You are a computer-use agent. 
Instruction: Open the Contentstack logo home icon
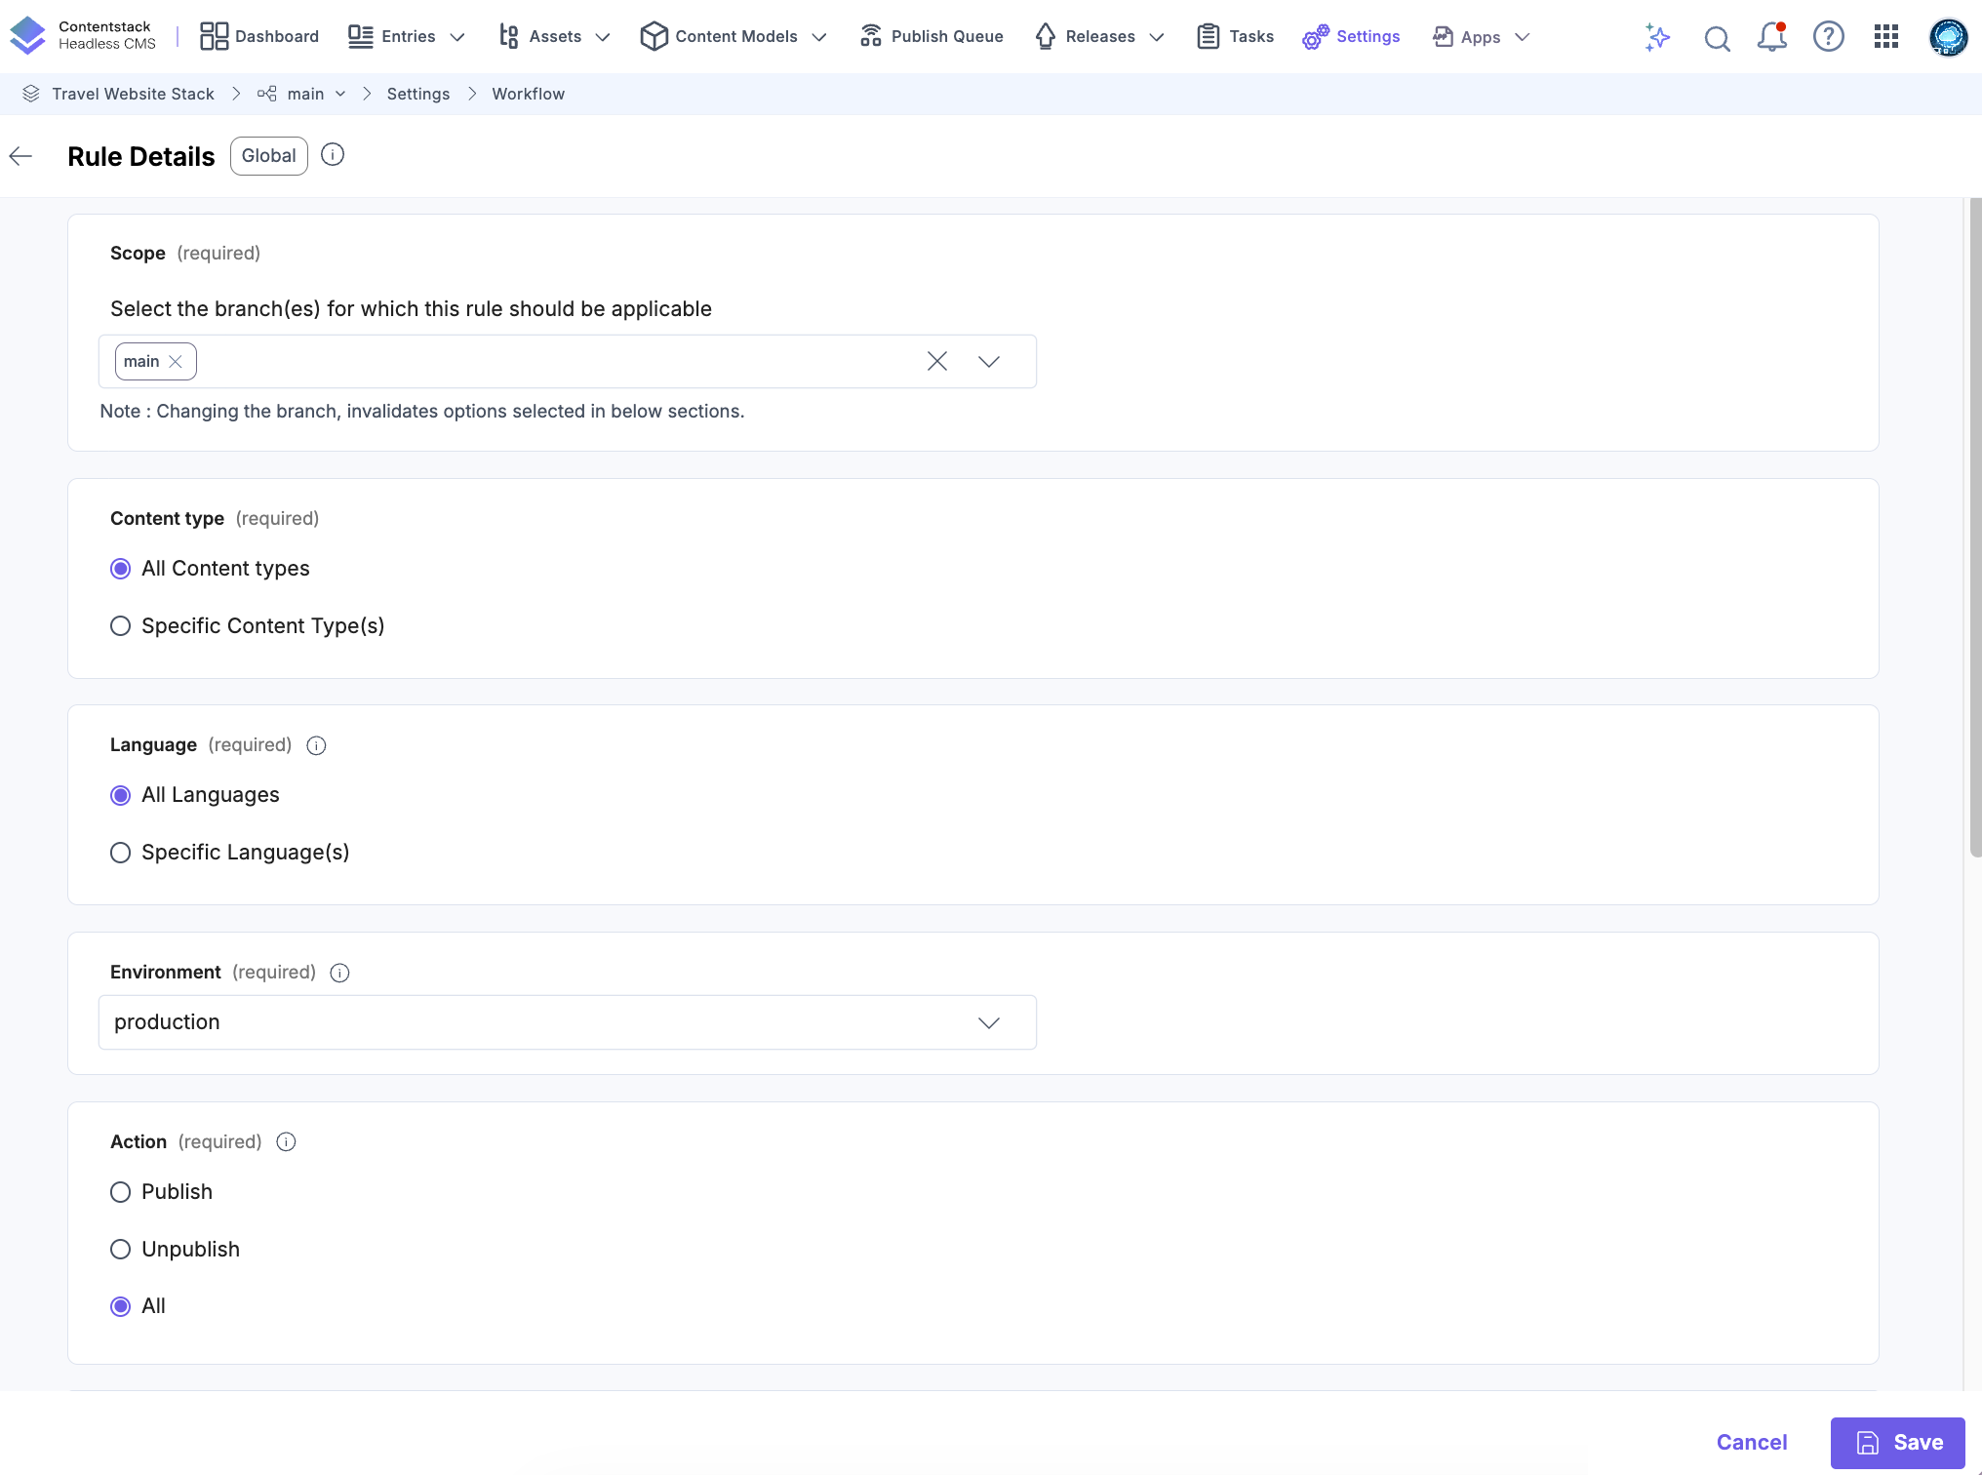click(27, 35)
